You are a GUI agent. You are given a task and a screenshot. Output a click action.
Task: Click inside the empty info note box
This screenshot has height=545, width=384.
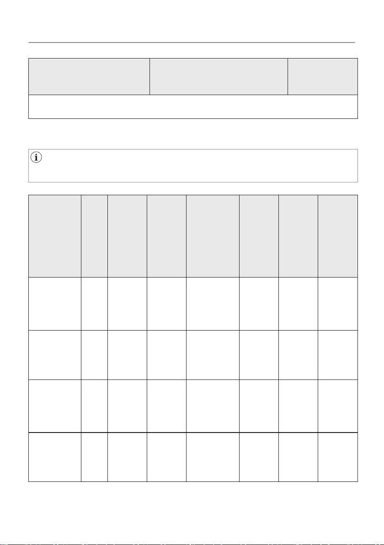pyautogui.click(x=197, y=166)
